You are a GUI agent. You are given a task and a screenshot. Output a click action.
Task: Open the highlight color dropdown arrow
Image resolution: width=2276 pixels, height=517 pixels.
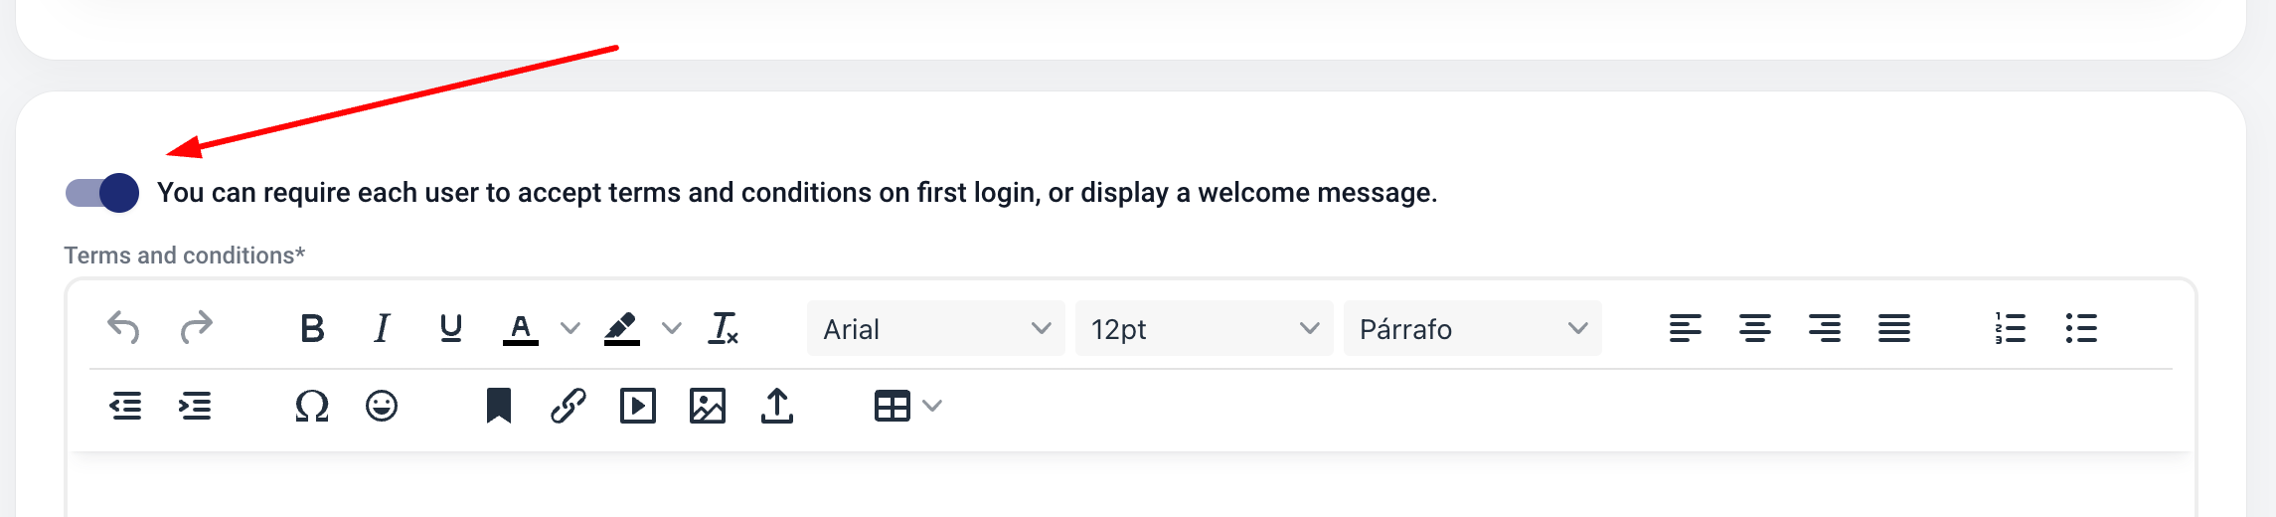[x=672, y=328]
